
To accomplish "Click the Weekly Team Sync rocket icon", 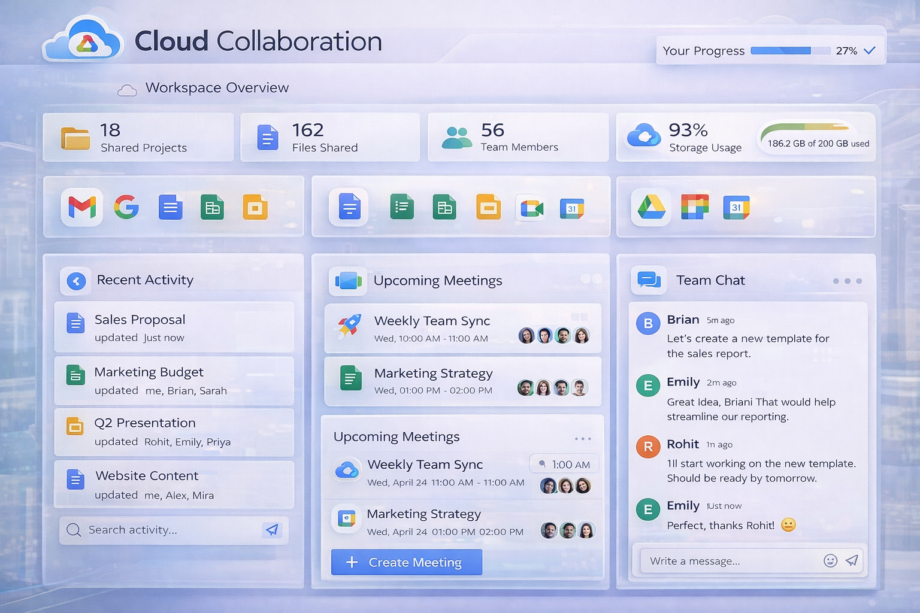I will pos(350,326).
